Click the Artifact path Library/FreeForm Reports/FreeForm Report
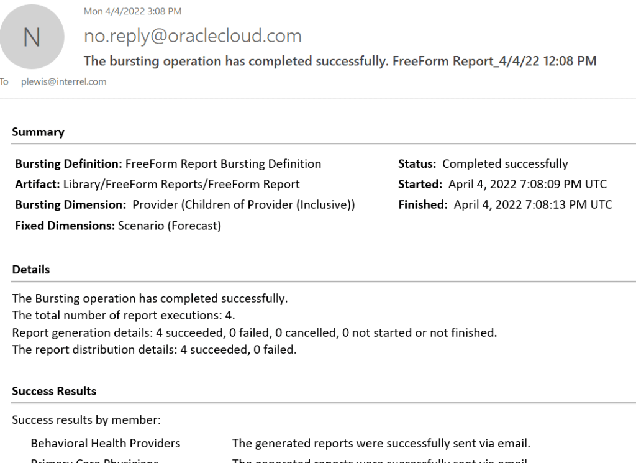This screenshot has width=636, height=463. click(182, 184)
